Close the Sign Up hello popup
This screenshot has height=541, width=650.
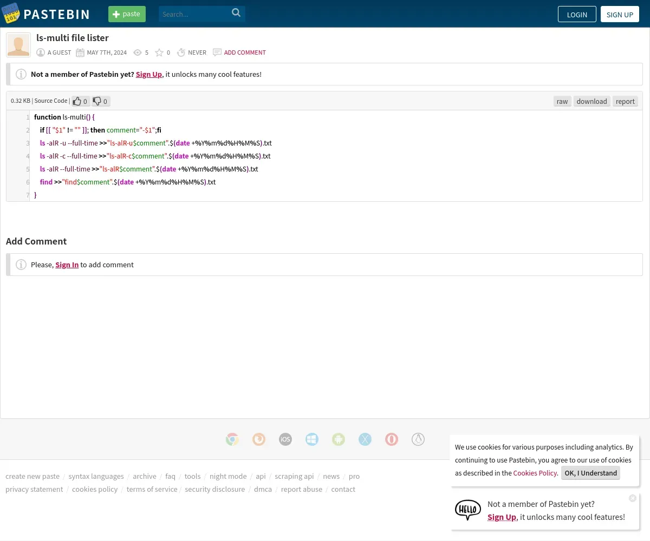(633, 498)
